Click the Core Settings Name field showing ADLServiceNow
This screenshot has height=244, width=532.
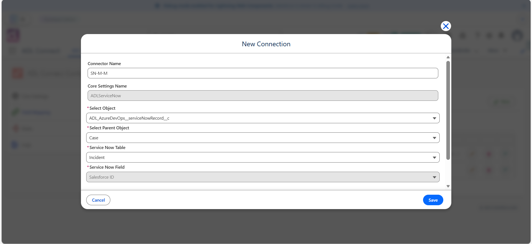[263, 96]
